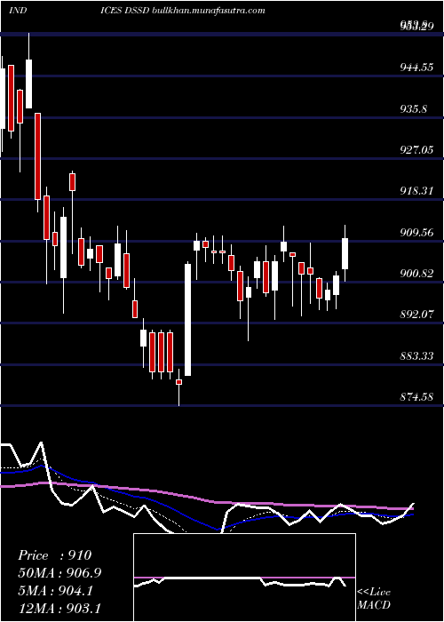Click the <<Live MACD label
The width and height of the screenshot is (444, 622).
pos(374,598)
